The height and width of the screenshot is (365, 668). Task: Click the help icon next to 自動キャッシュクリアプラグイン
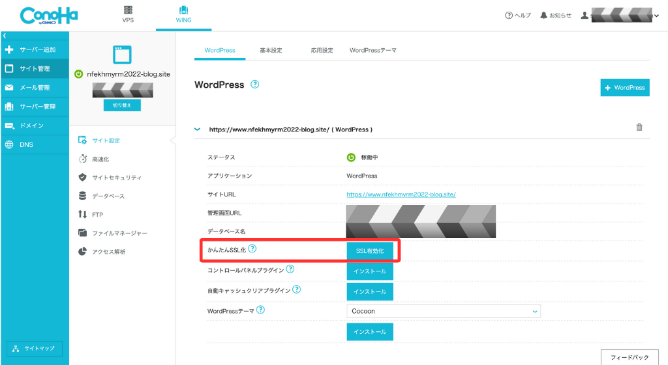click(297, 290)
